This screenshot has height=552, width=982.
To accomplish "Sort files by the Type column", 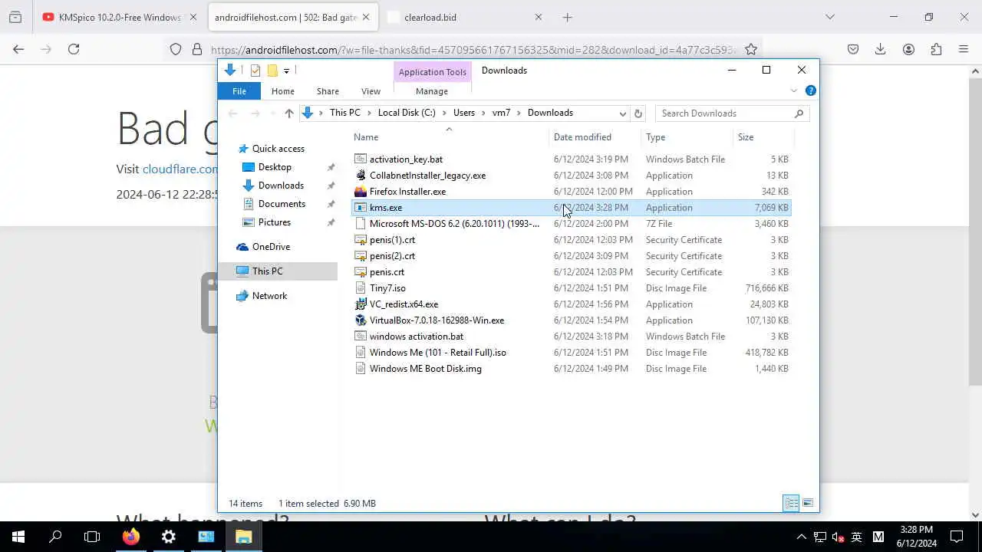I will tap(687, 137).
